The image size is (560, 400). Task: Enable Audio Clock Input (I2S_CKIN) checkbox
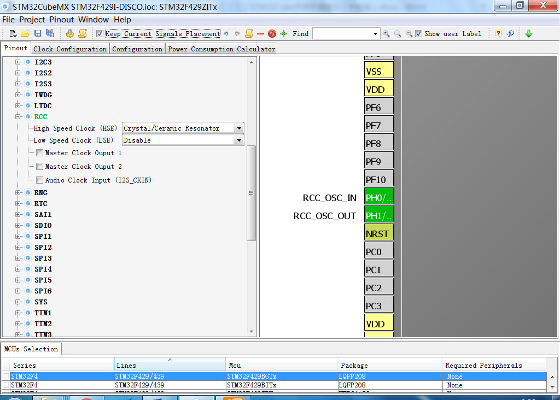[x=39, y=180]
